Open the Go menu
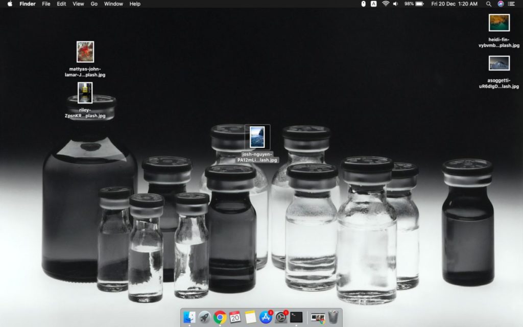Image resolution: width=523 pixels, height=327 pixels. click(x=94, y=4)
